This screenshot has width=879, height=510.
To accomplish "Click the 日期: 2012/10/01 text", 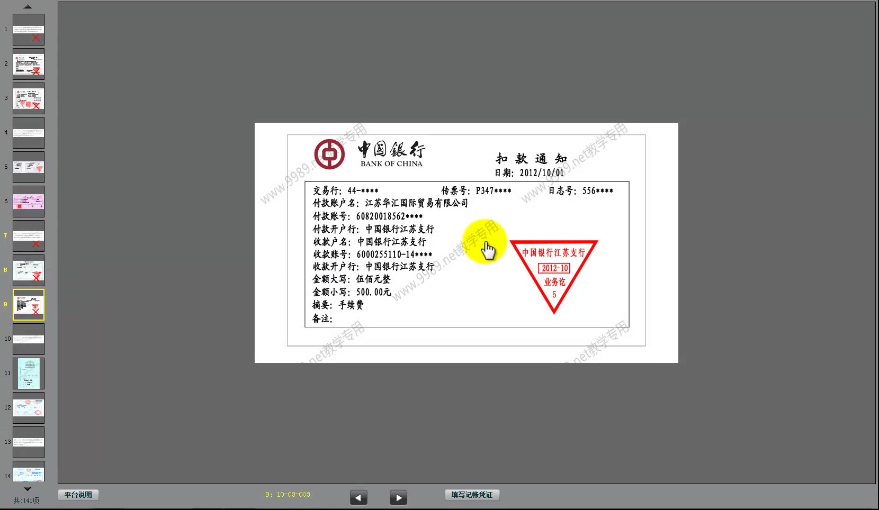I will coord(529,173).
